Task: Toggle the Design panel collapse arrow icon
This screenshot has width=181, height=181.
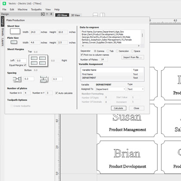Action: 43,14
